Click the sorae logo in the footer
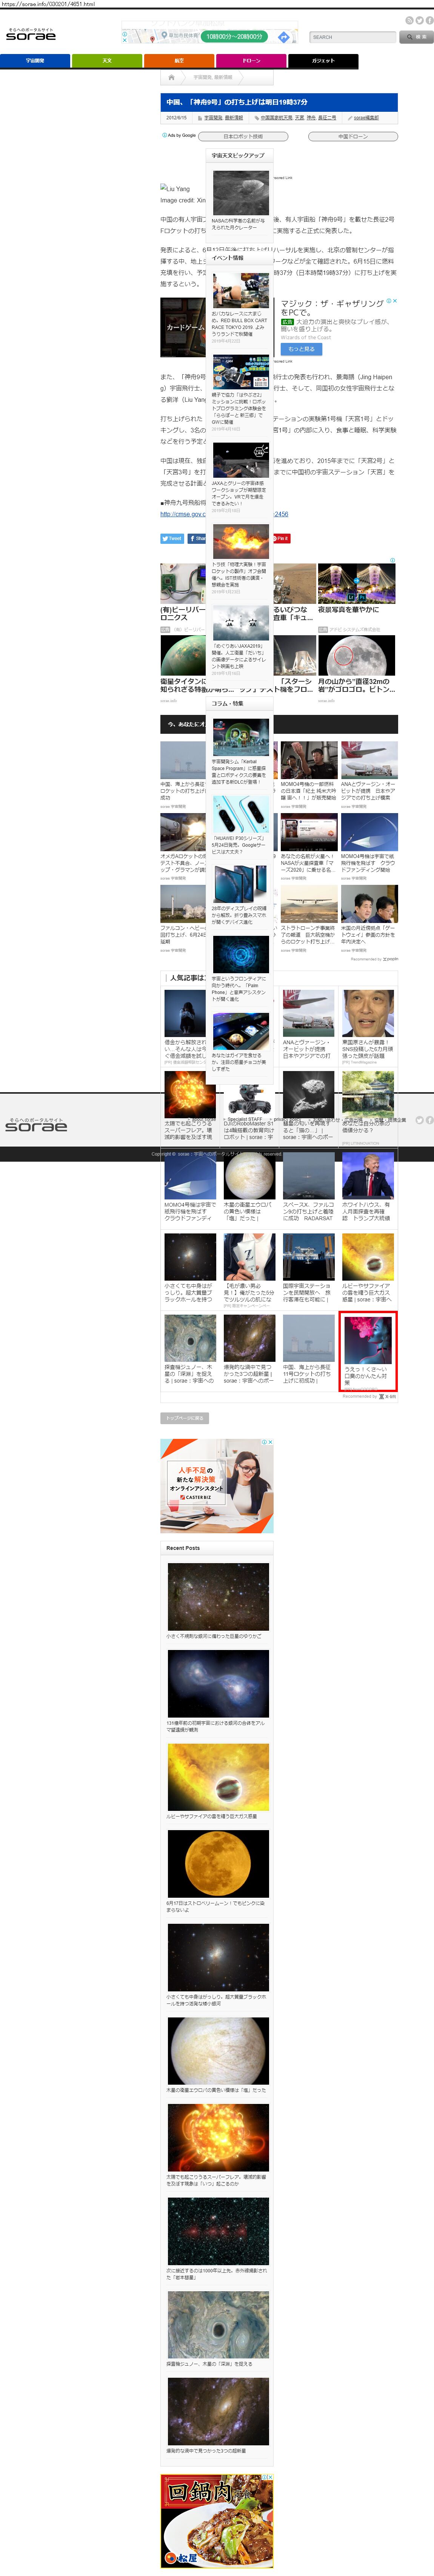The image size is (434, 2576). tap(36, 1125)
